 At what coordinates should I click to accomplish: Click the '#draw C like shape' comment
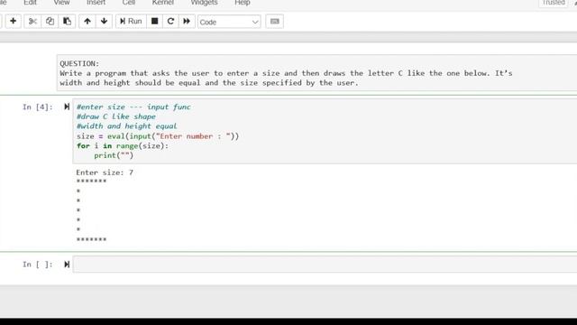116,116
